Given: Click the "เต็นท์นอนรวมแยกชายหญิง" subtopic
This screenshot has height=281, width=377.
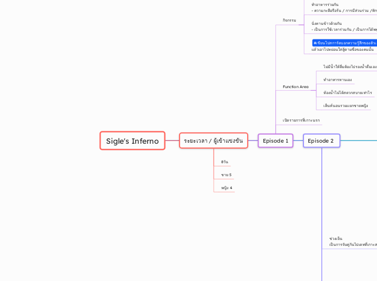Looking at the screenshot, I should 346,105.
